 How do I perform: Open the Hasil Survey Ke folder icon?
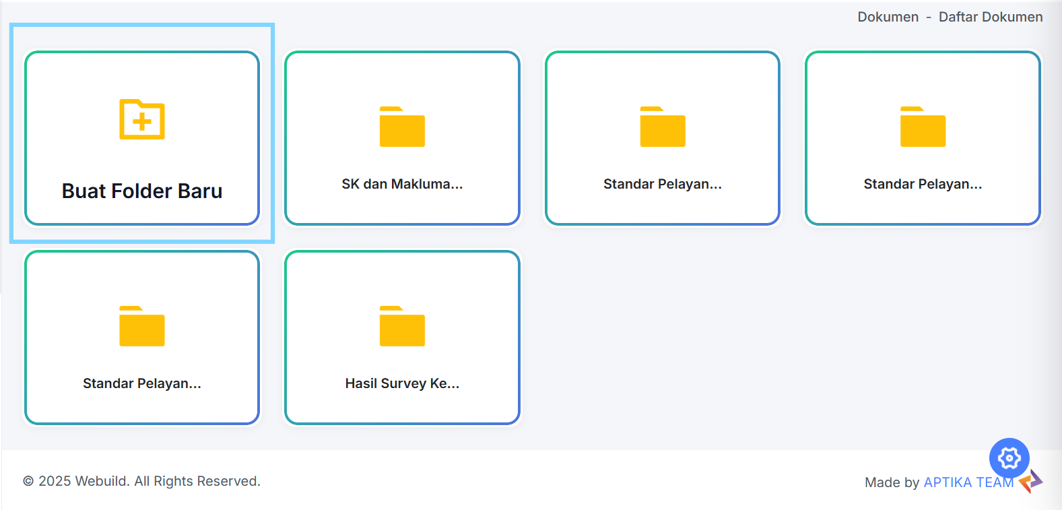[402, 326]
